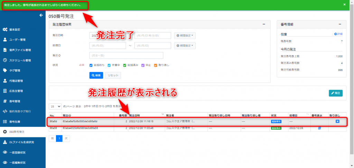The height and width of the screenshot is (168, 354).
Task: Click the スケジュール管理 clock icon
Action: (5, 60)
